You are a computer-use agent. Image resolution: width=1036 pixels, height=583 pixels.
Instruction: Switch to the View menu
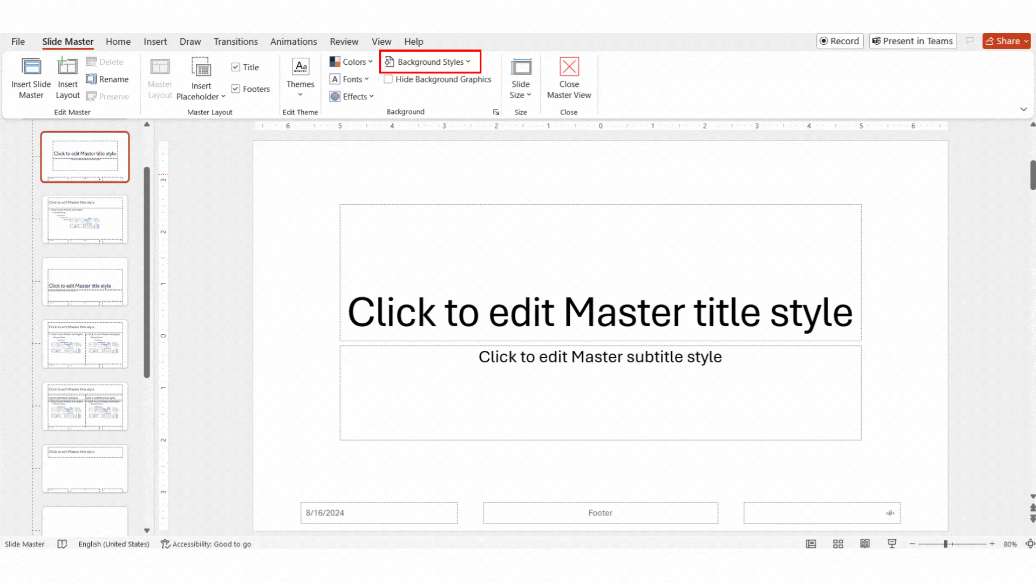click(x=380, y=41)
